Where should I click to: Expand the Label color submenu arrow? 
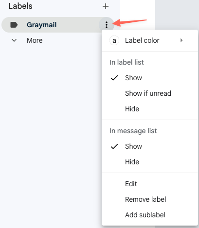181,40
